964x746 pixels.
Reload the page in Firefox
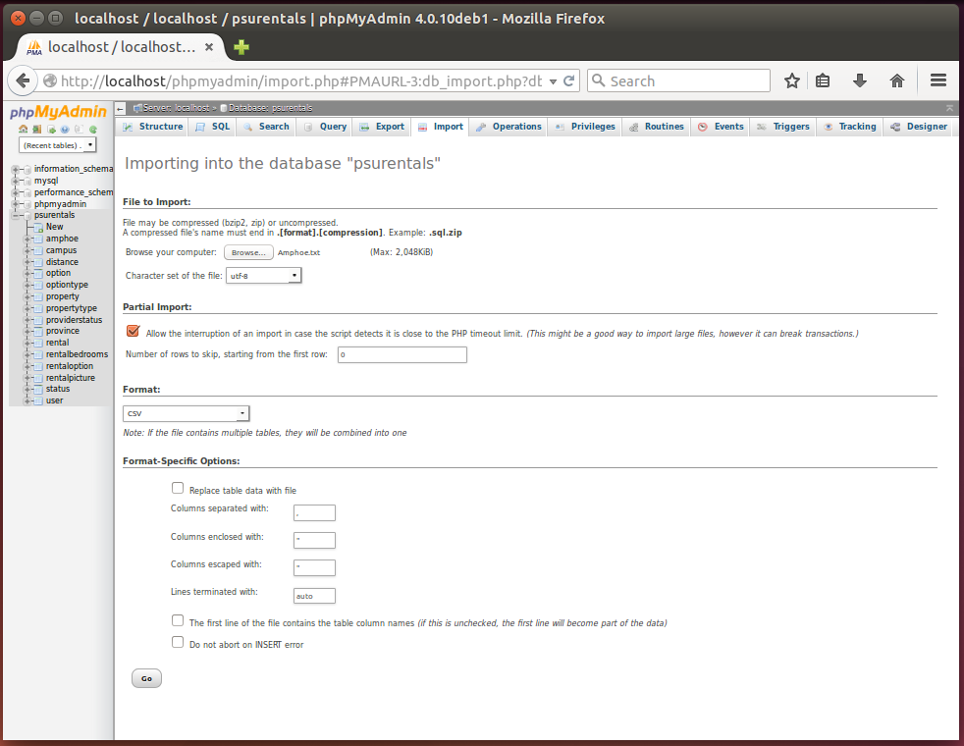click(569, 80)
